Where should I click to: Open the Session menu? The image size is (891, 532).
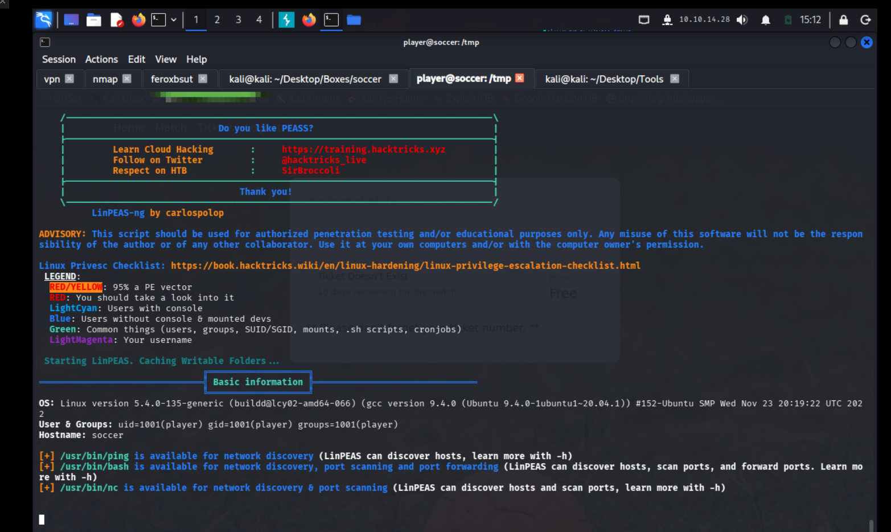click(59, 59)
